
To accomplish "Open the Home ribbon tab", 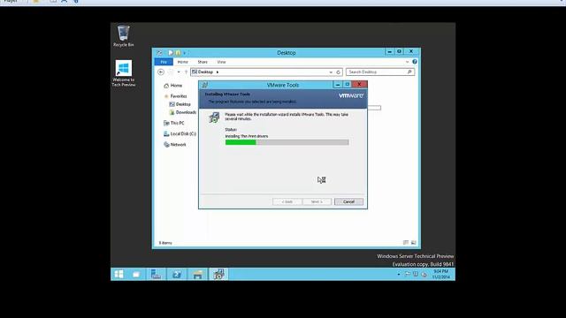I will tap(183, 62).
